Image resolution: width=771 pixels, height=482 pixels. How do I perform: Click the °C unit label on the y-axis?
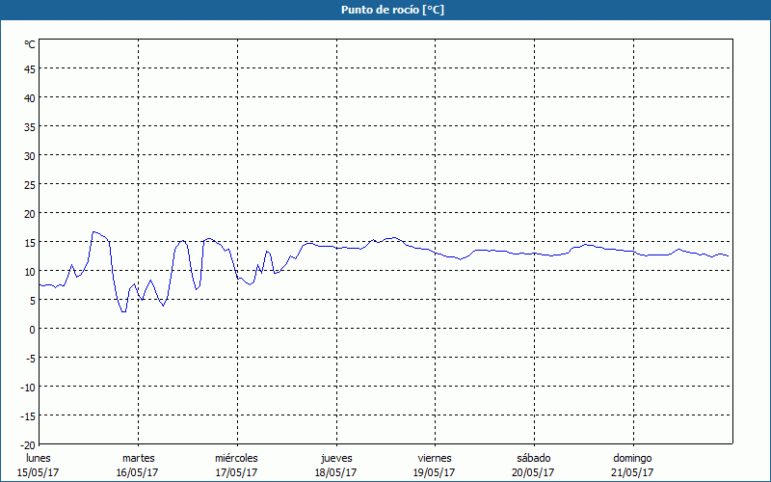point(30,44)
